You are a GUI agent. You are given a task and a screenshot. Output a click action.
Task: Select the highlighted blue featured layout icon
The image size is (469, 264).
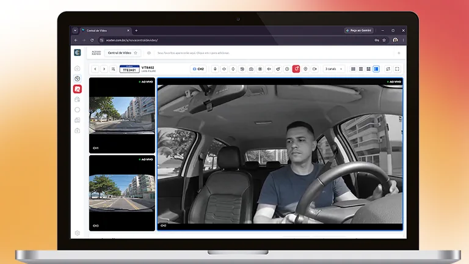pos(376,69)
